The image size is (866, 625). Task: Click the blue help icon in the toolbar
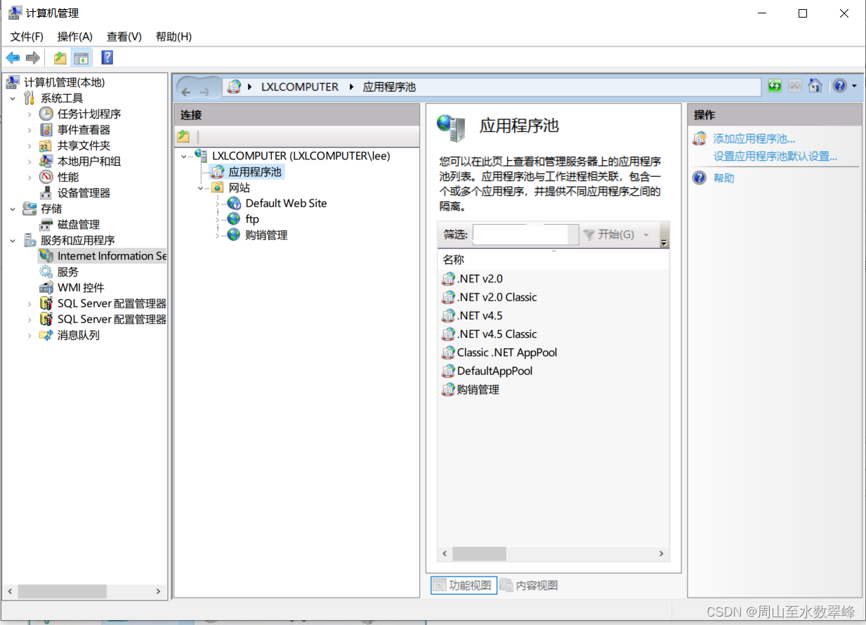[107, 58]
